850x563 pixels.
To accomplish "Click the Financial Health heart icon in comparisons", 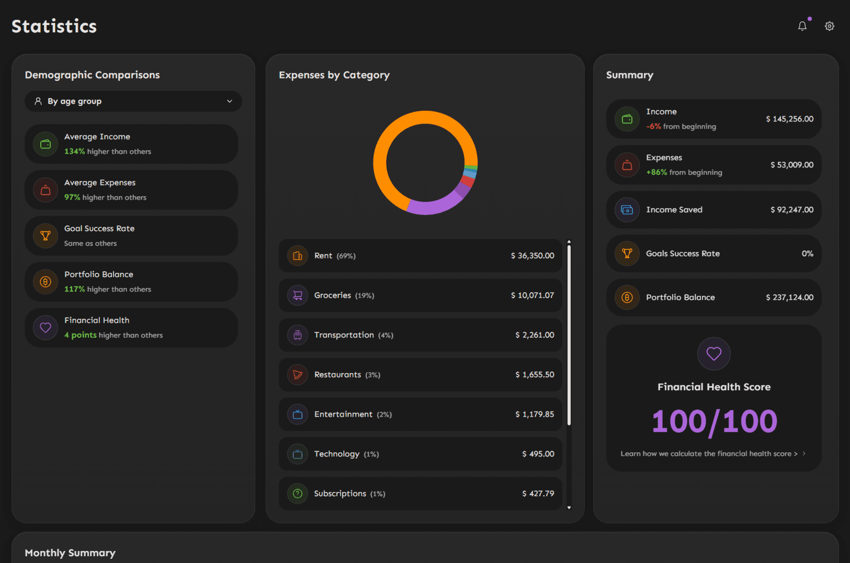I will tap(46, 328).
